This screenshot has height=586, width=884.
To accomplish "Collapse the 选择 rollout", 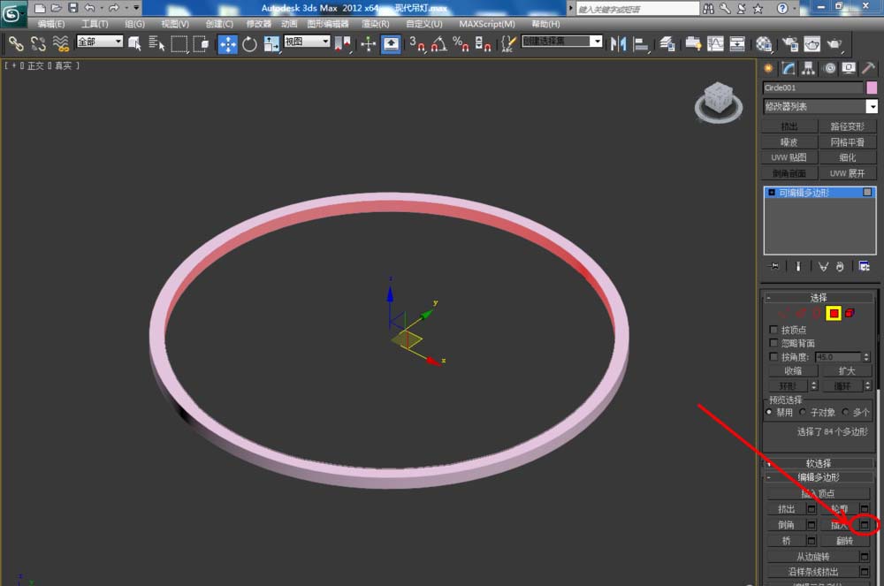I will tap(818, 298).
